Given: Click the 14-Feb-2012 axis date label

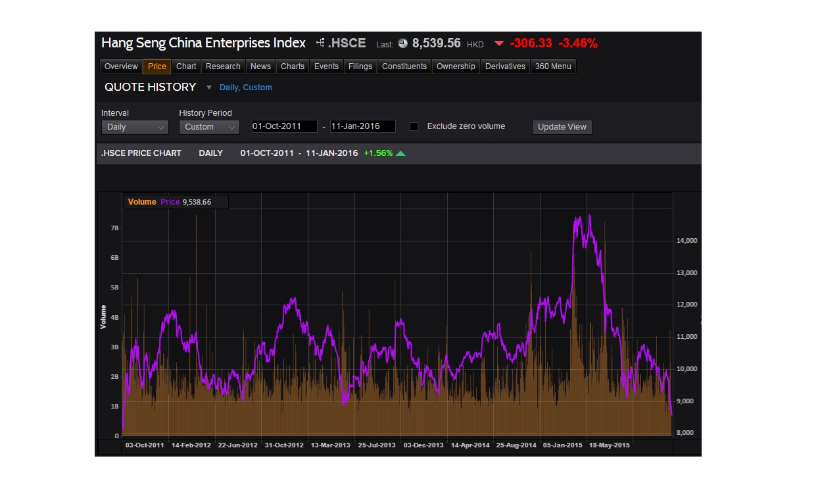Looking at the screenshot, I should (x=191, y=445).
